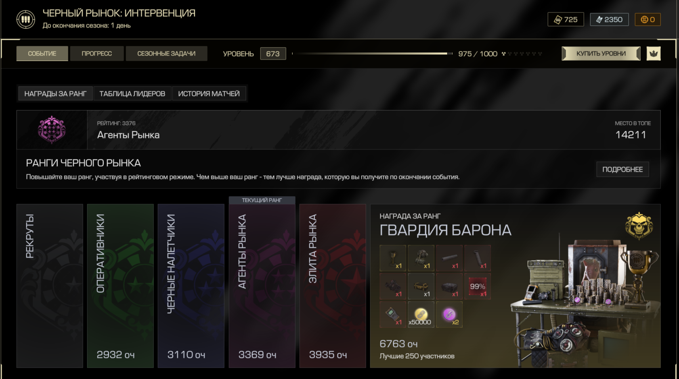Open the crown premium pass icon
Screen dimensions: 679x379
pos(653,54)
